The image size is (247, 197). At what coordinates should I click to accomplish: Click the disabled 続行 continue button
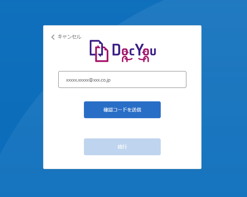[122, 147]
